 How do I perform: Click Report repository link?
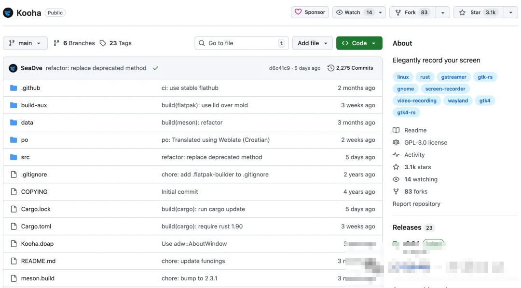tap(416, 204)
